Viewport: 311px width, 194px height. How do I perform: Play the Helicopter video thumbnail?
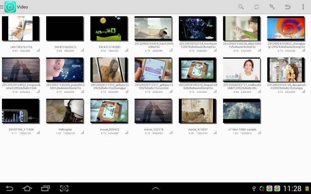65,111
